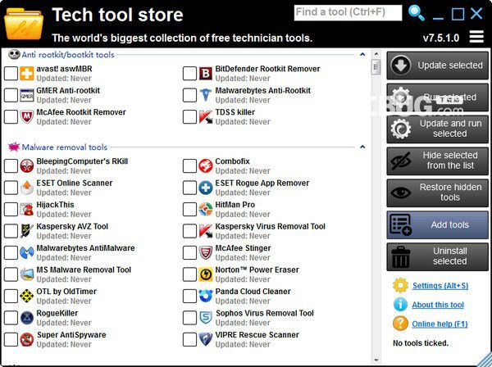492x367 pixels.
Task: Click the RogueKiller icon
Action: 27,318
